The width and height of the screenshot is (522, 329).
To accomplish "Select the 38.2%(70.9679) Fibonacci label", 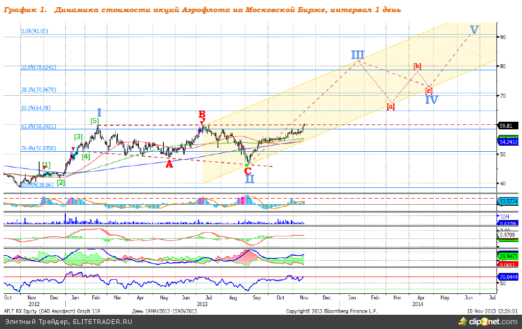I will [x=39, y=90].
